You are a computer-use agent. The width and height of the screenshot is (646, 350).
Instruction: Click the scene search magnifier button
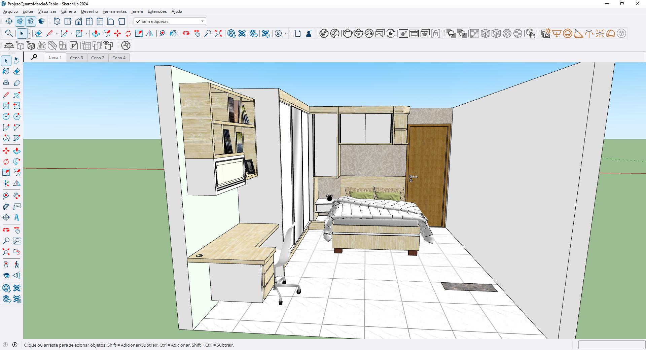tap(34, 57)
